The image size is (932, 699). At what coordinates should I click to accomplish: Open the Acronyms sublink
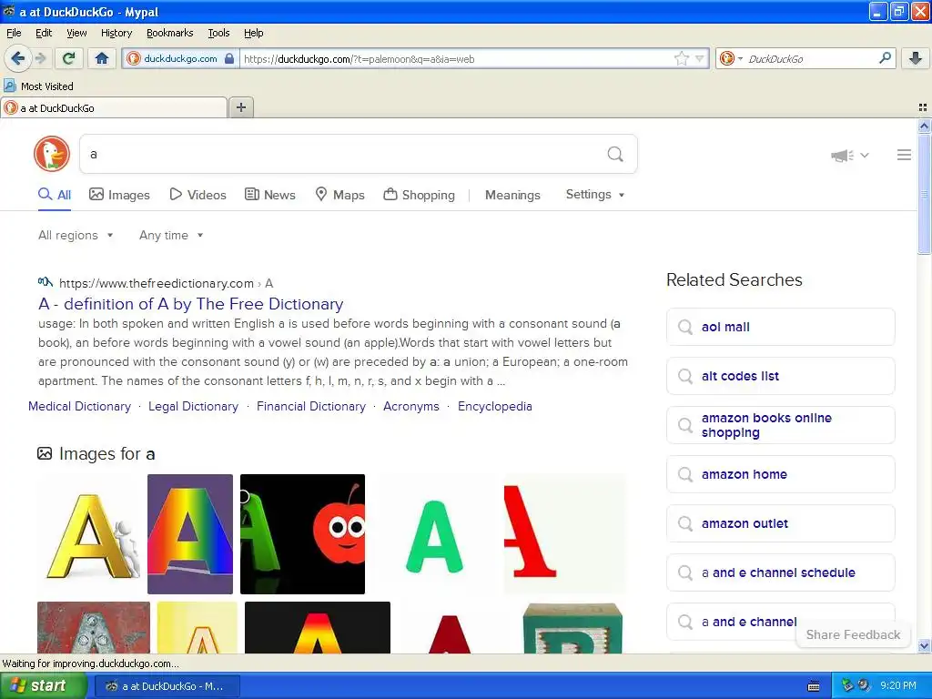click(x=411, y=407)
